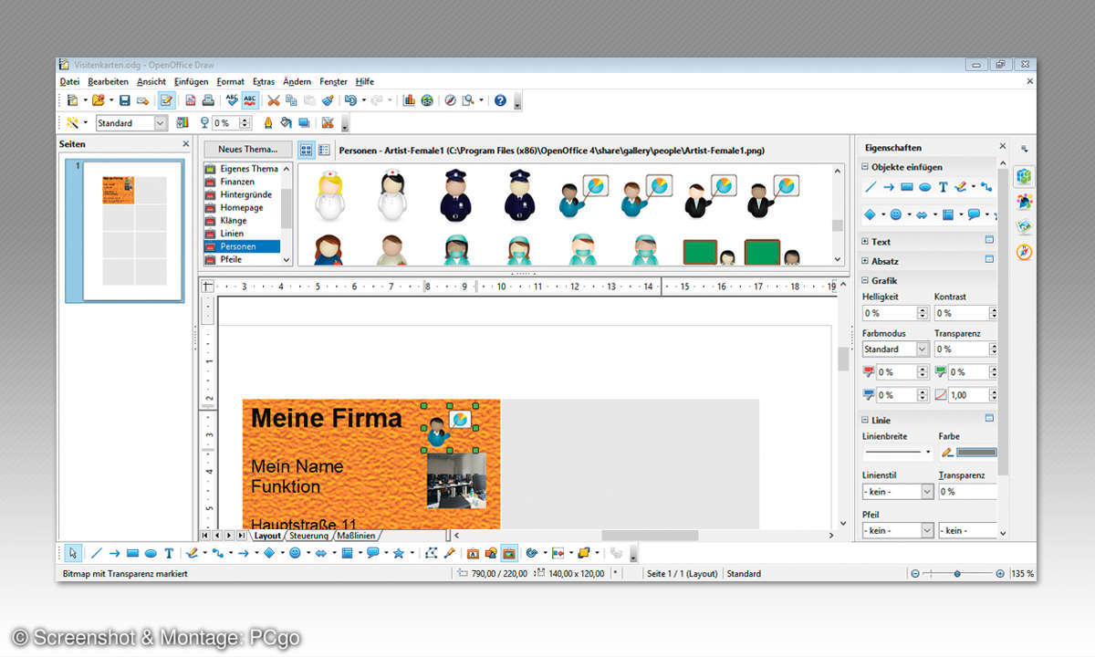Open the Format menu
1095x657 pixels.
pos(231,81)
